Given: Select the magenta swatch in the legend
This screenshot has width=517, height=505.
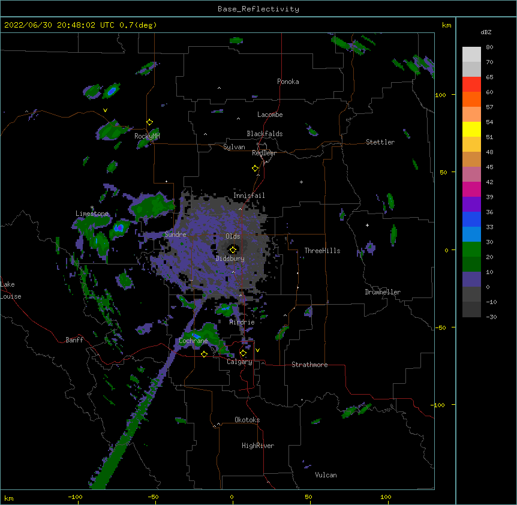Looking at the screenshot, I should (471, 189).
